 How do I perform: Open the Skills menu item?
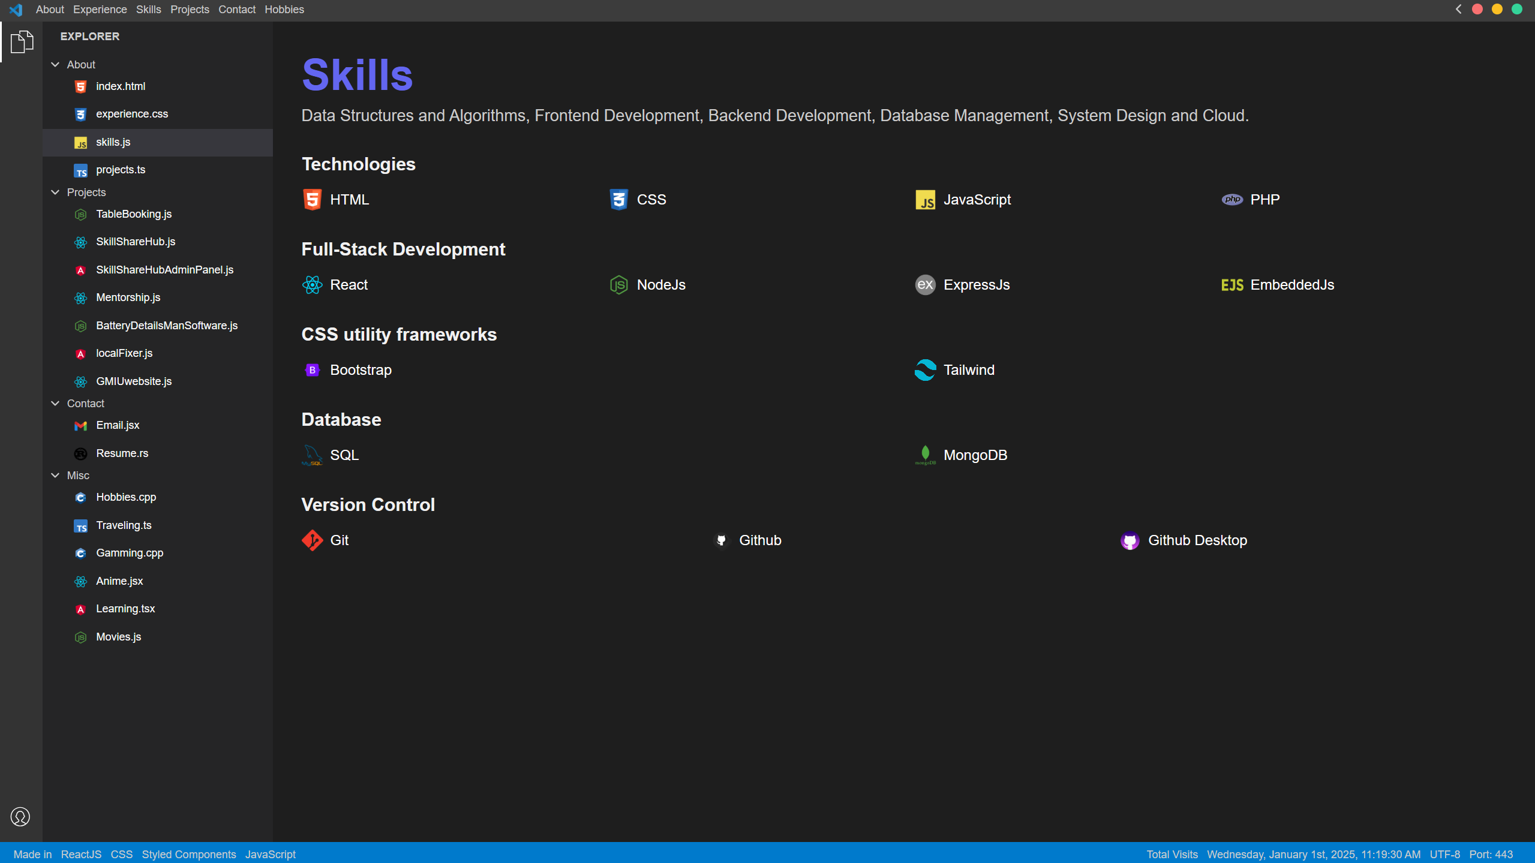[x=149, y=10]
